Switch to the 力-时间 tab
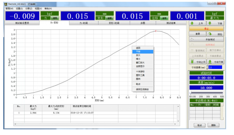 (x=83, y=23)
